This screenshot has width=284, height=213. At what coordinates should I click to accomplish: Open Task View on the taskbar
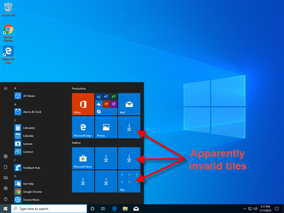click(103, 209)
